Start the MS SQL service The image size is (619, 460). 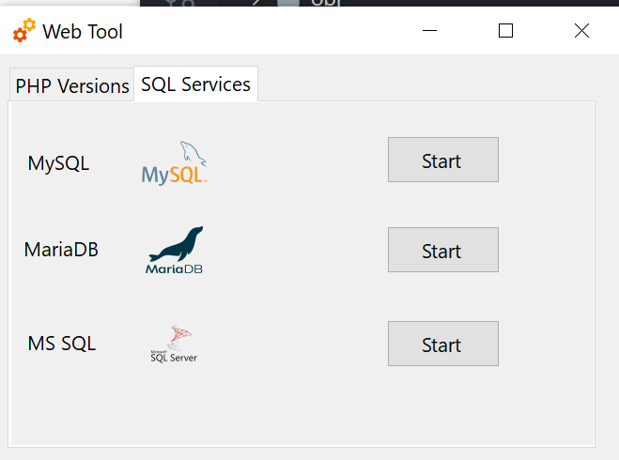[x=443, y=344]
